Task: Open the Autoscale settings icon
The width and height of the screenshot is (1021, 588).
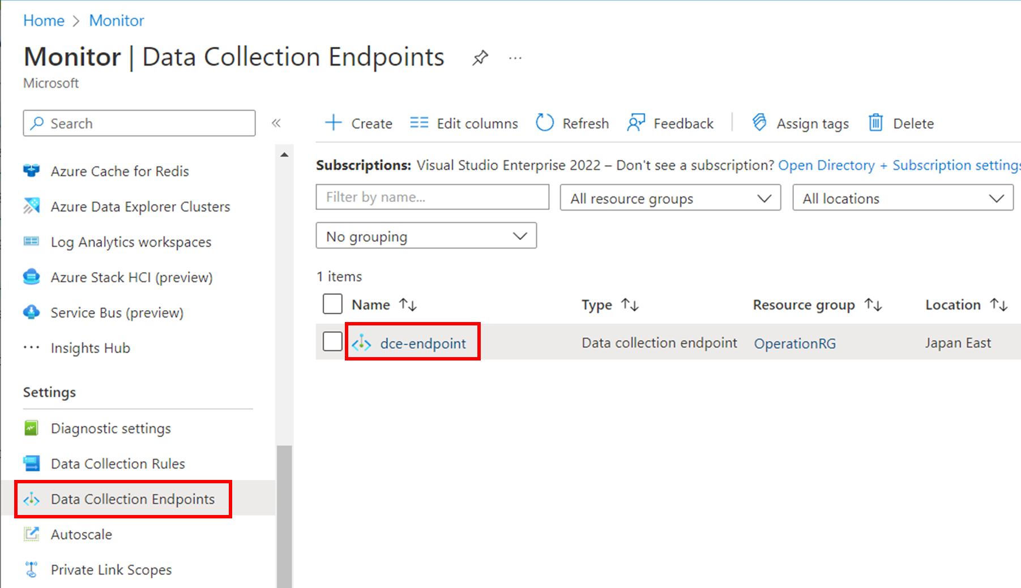Action: [x=32, y=534]
